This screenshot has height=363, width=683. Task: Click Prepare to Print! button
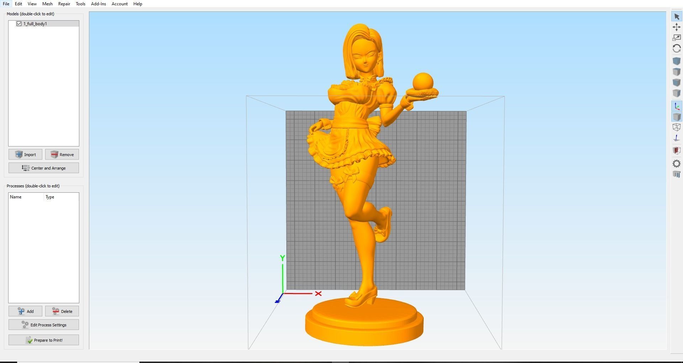pos(44,340)
